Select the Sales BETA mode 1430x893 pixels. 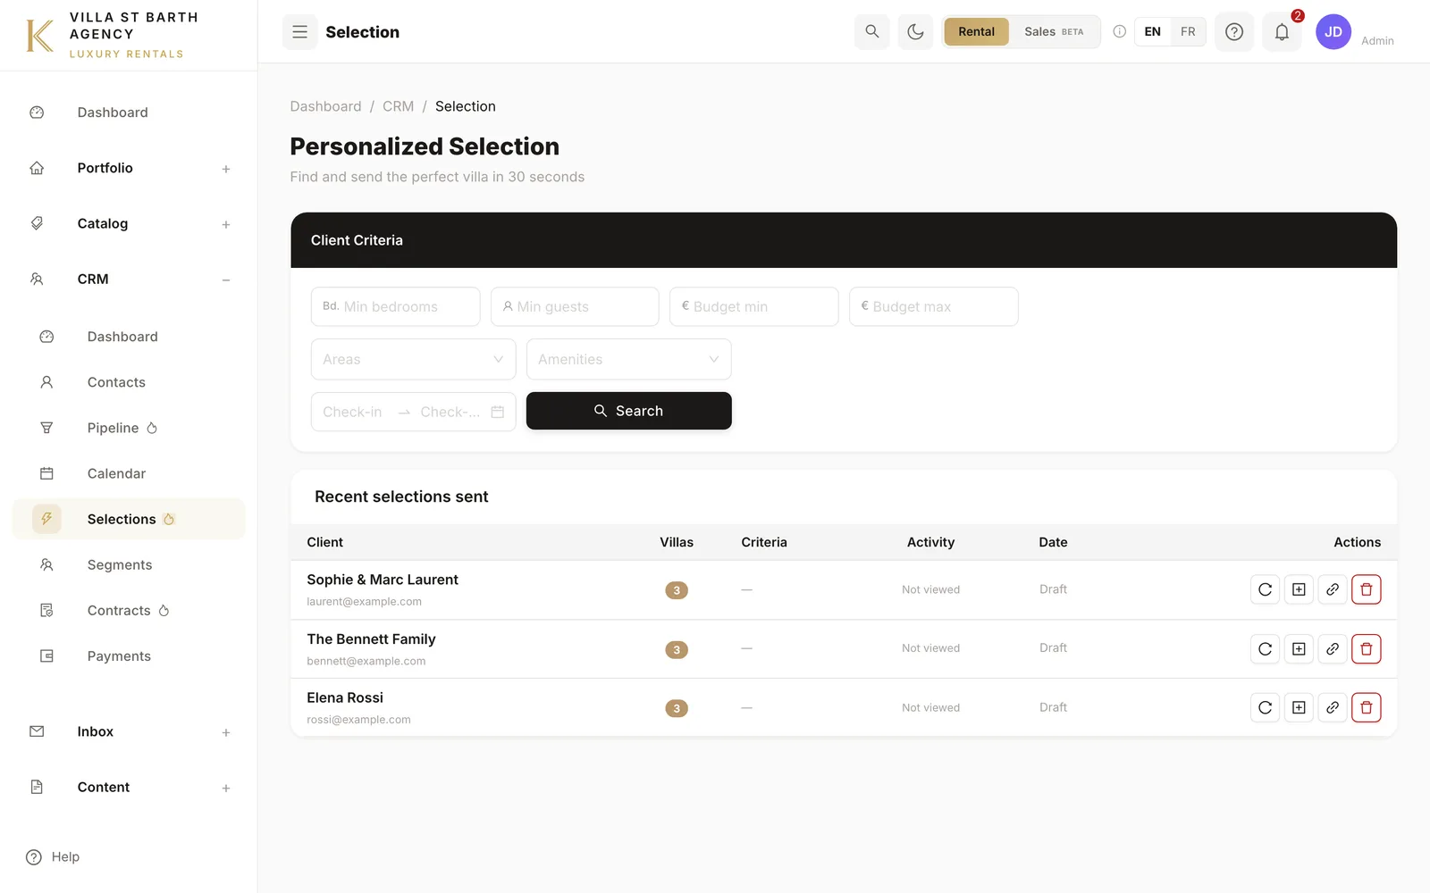point(1054,32)
